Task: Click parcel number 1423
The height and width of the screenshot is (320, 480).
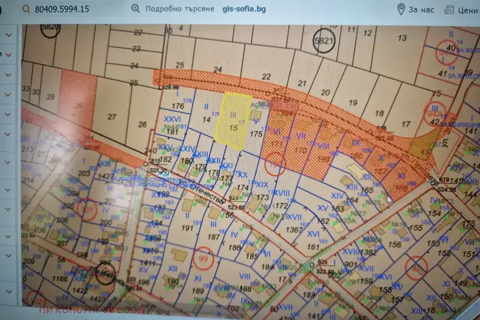Action: [x=98, y=298]
